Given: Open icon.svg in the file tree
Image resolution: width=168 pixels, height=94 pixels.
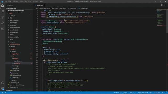Looking at the screenshot, I should 19,73.
